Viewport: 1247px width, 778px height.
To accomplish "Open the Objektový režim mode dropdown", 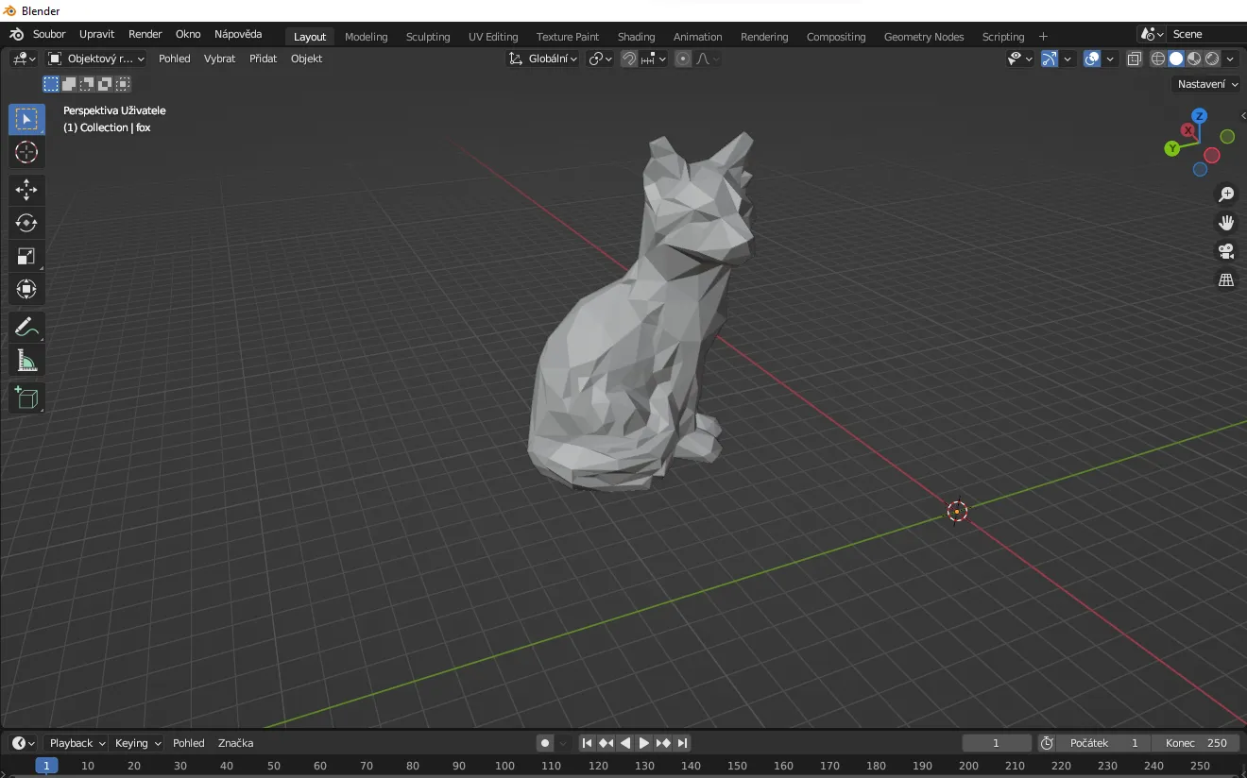I will click(96, 59).
